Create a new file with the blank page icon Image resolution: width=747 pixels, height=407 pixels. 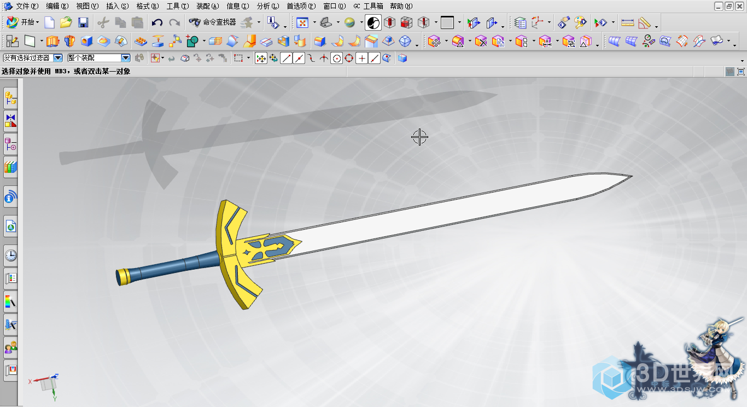pyautogui.click(x=50, y=22)
